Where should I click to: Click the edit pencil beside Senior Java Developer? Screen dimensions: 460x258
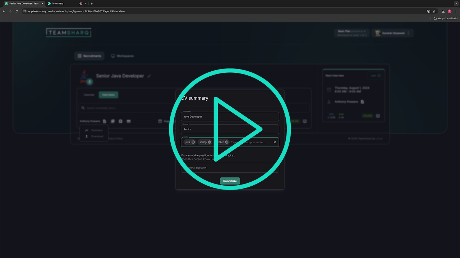[149, 76]
